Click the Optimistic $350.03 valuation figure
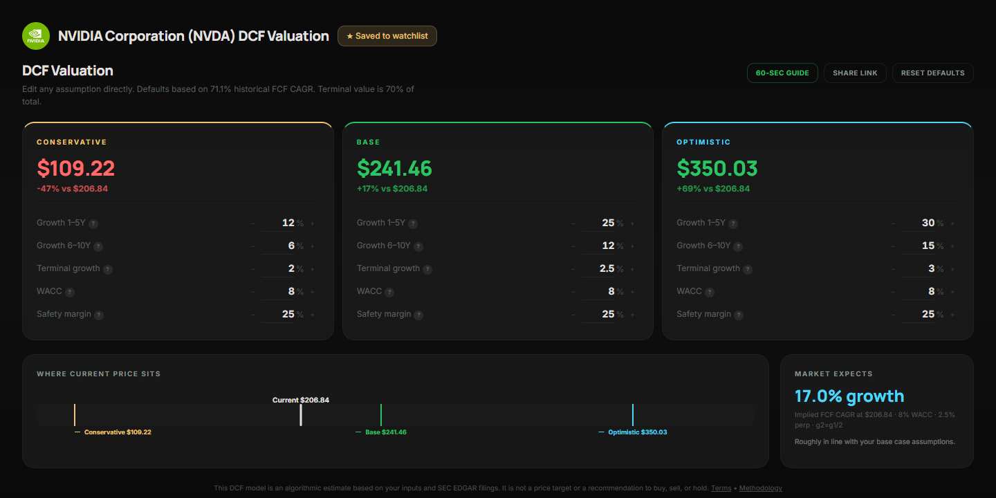996x498 pixels. click(x=717, y=168)
